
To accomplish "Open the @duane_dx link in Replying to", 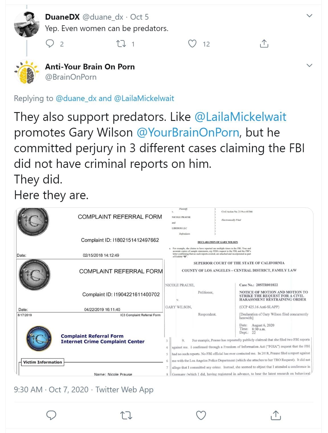I will (x=76, y=98).
